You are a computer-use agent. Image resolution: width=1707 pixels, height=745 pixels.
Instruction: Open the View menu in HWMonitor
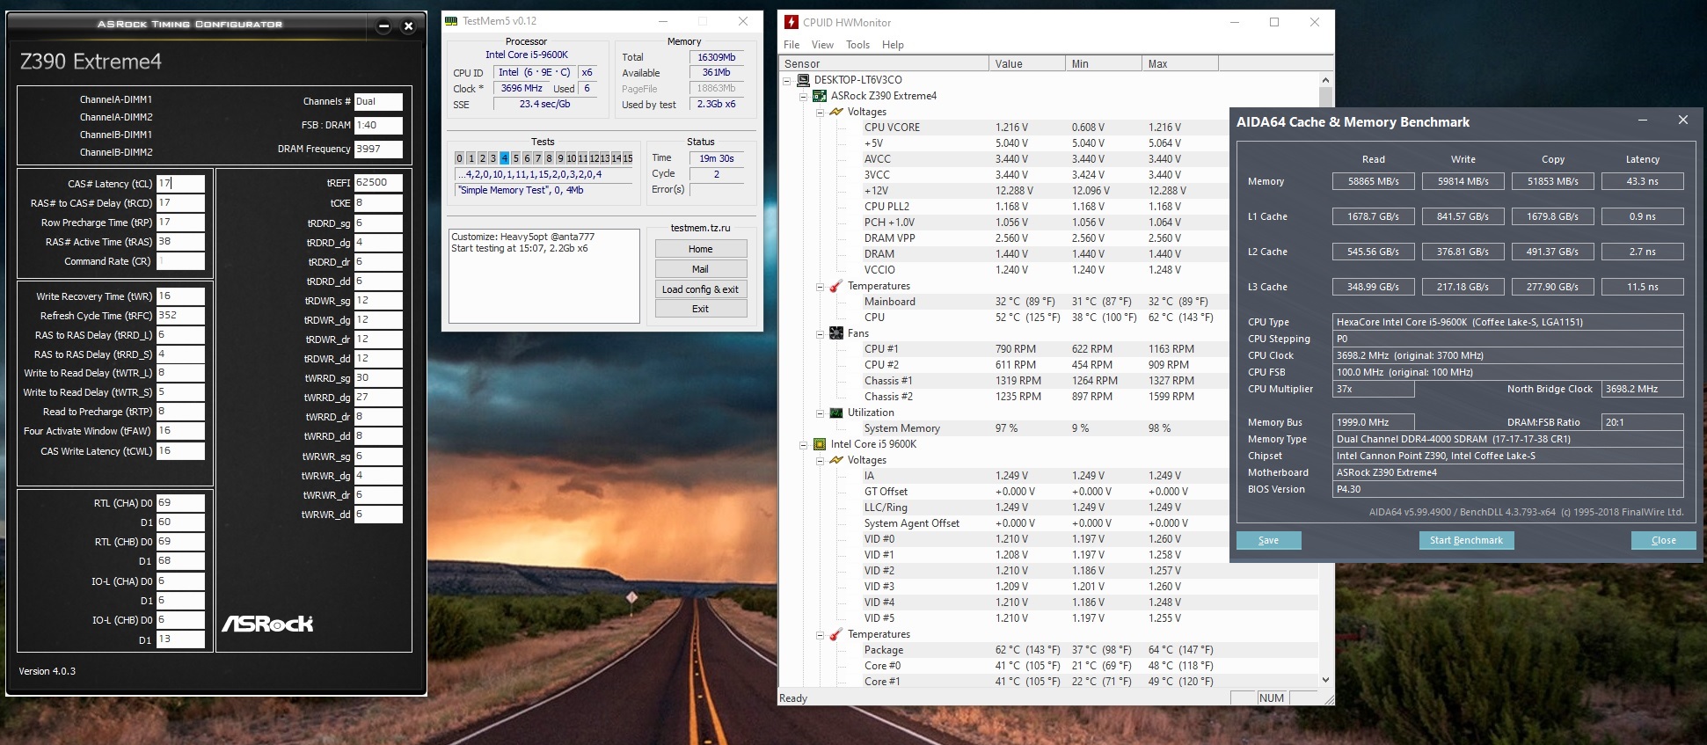coord(822,45)
